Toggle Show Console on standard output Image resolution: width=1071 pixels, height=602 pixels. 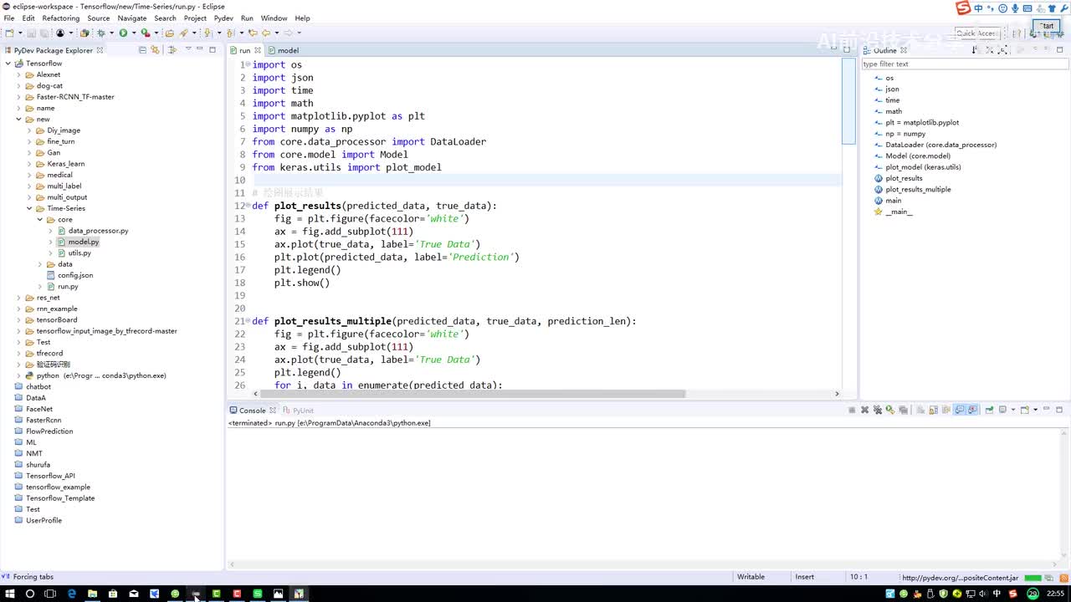coord(960,410)
